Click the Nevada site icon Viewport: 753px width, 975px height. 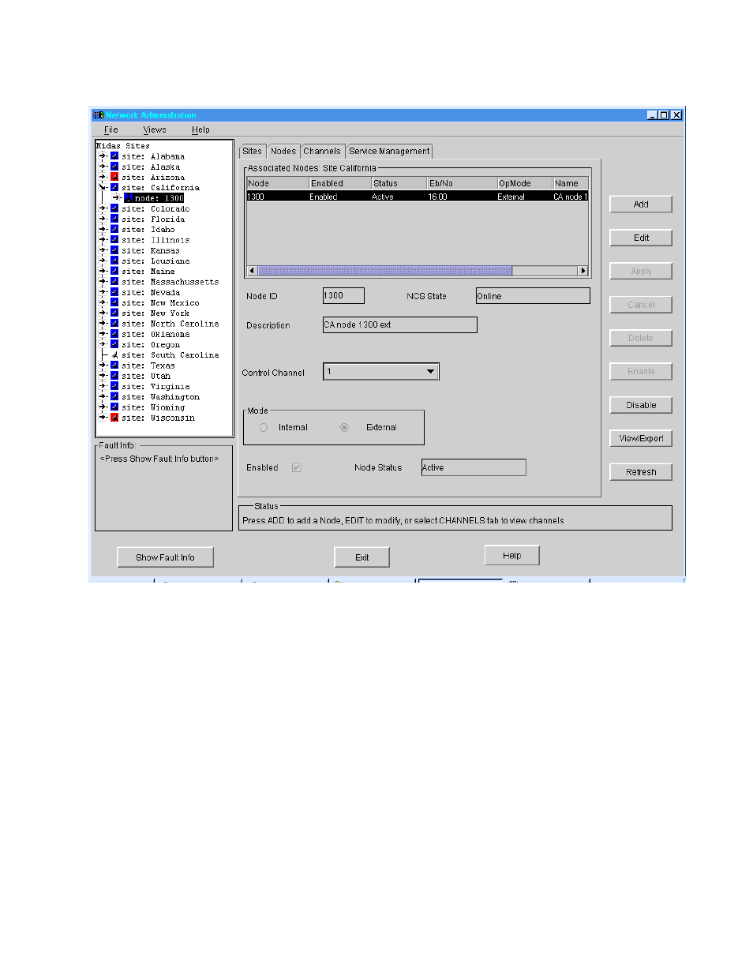tap(114, 292)
